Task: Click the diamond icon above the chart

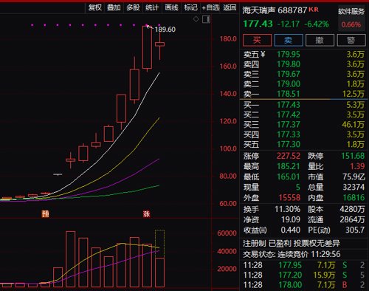Action: click(x=196, y=19)
